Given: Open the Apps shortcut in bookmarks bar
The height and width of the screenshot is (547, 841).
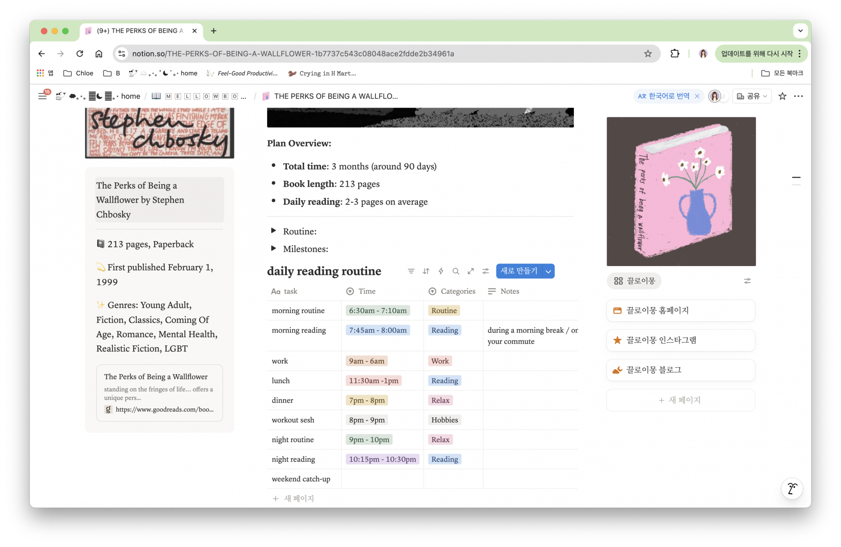Looking at the screenshot, I should (45, 73).
